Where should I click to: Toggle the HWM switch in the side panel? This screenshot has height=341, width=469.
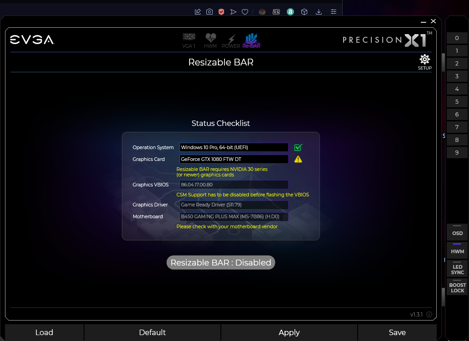click(457, 250)
